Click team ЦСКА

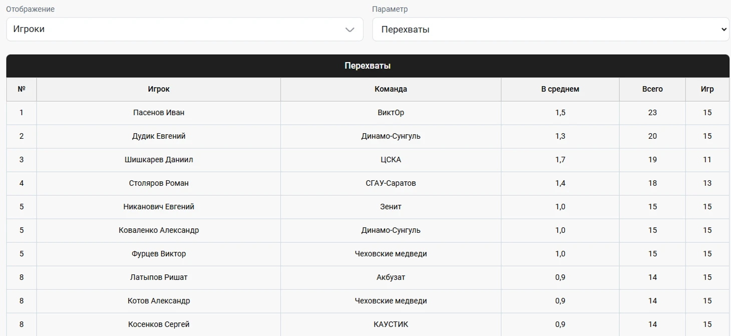coord(391,160)
